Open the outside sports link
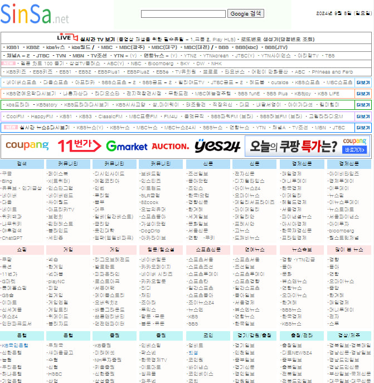 (x=279, y=83)
